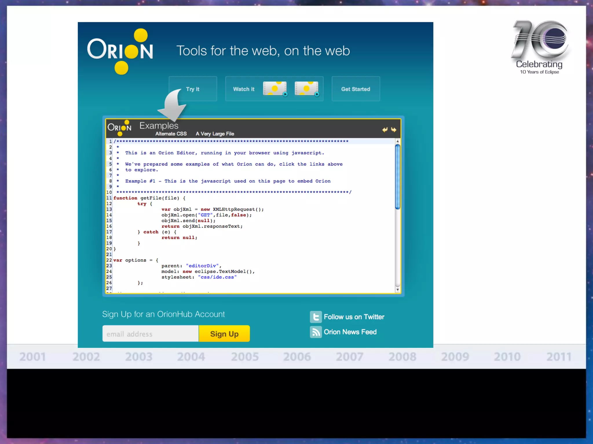Open the A Very Large File example

tap(215, 134)
